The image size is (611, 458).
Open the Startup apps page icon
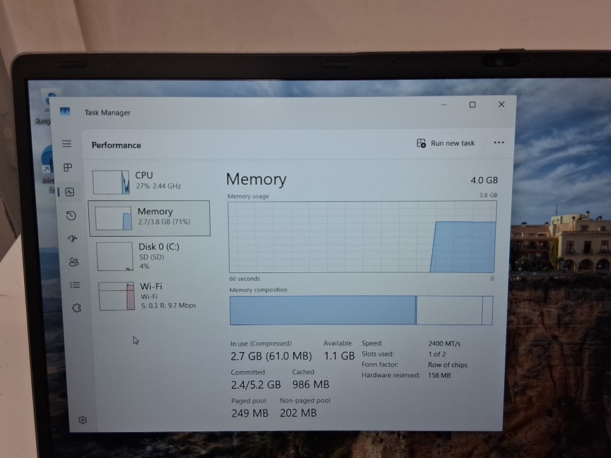pos(72,239)
